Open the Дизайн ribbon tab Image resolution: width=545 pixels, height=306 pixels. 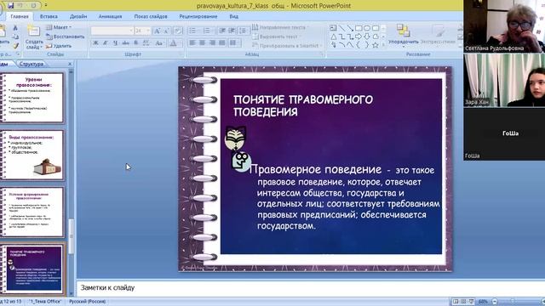78,16
